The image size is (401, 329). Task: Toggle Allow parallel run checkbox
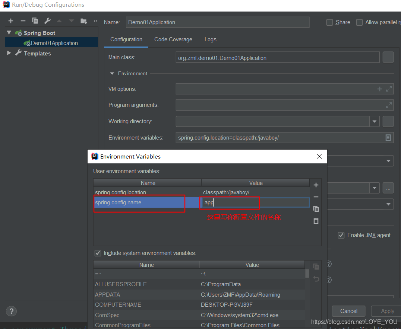(359, 22)
